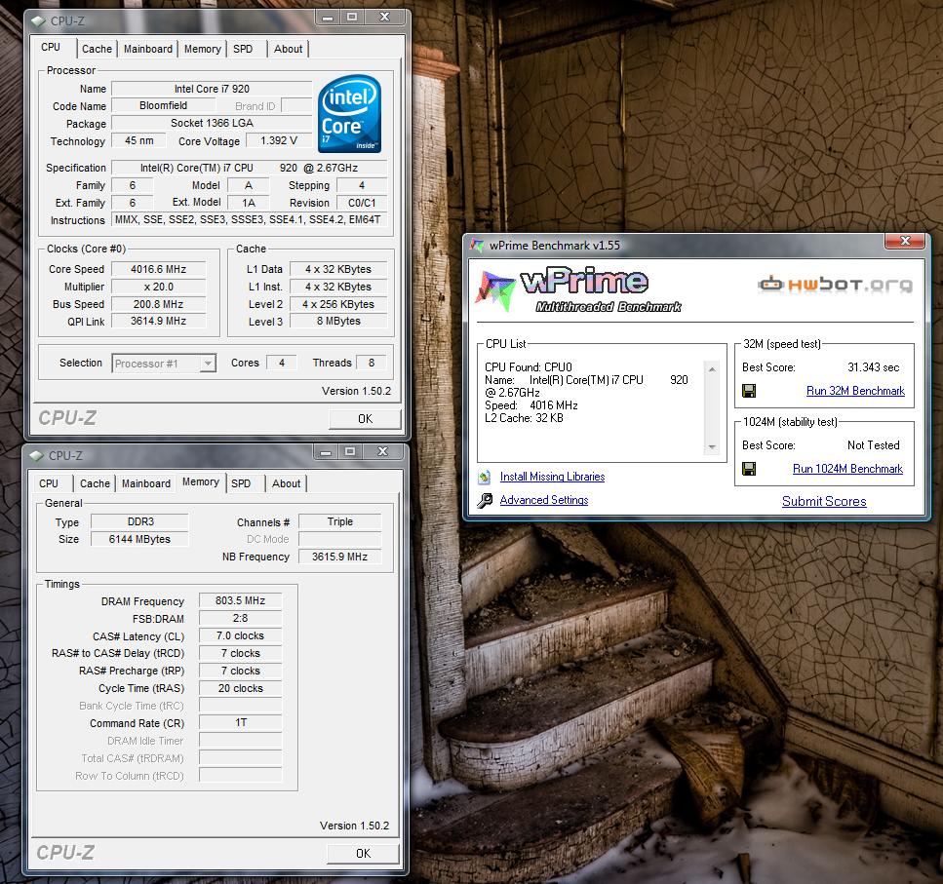The height and width of the screenshot is (884, 943).
Task: Click the Intel Core i7 logo badge
Action: [349, 114]
